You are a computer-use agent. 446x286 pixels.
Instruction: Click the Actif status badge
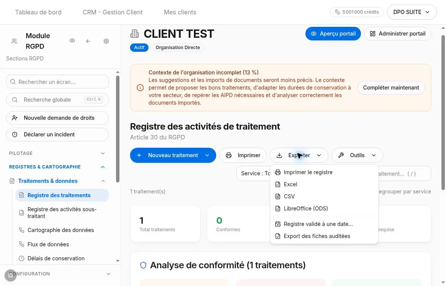[139, 48]
